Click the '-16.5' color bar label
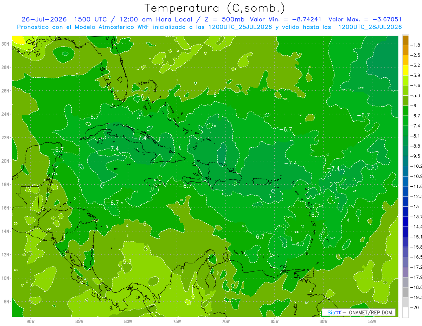This screenshot has height=326, width=422. (x=416, y=257)
